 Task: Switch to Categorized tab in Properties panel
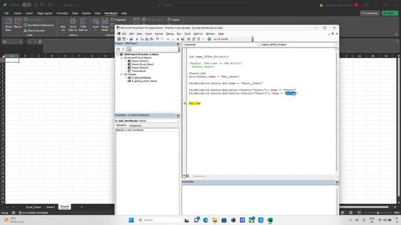135,126
